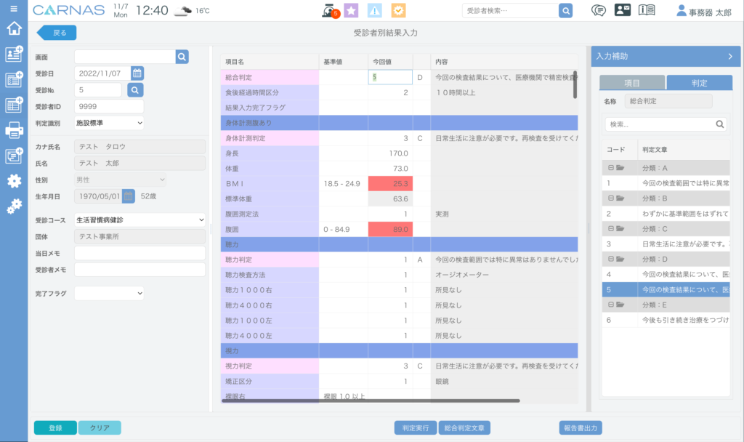Open the 完了フラグ dropdown
The width and height of the screenshot is (744, 442).
coord(109,293)
